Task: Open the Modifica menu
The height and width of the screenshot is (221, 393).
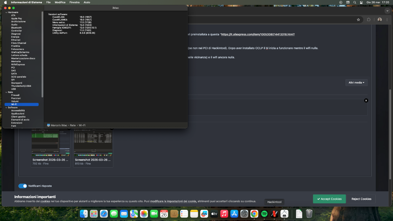Action: click(60, 2)
